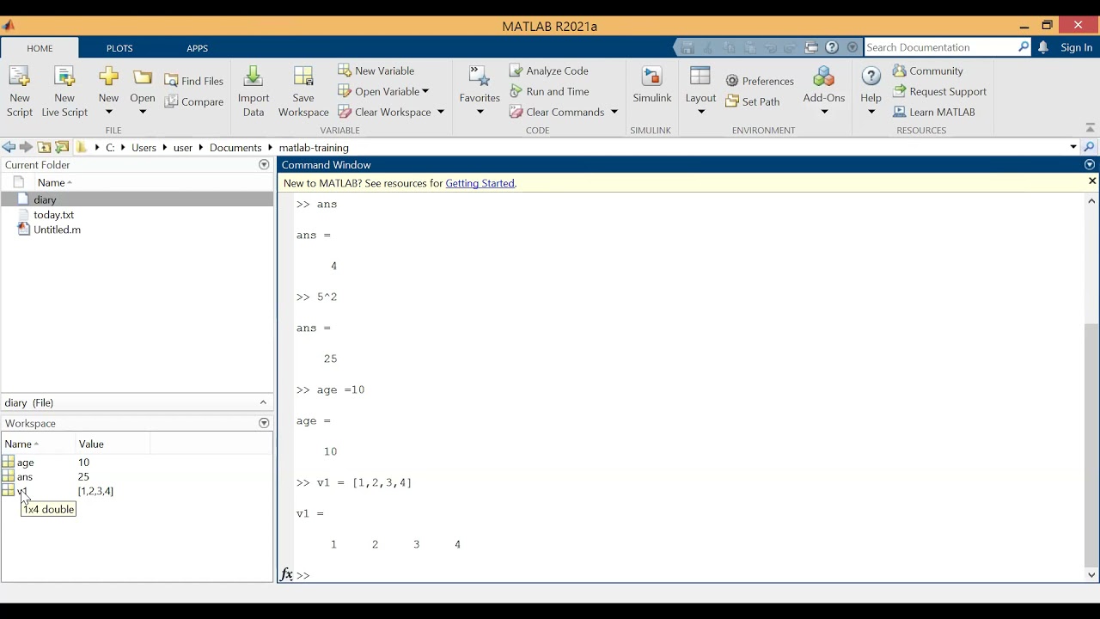Screen dimensions: 1100x619
Task: Switch to the HOME tab
Action: (x=40, y=48)
